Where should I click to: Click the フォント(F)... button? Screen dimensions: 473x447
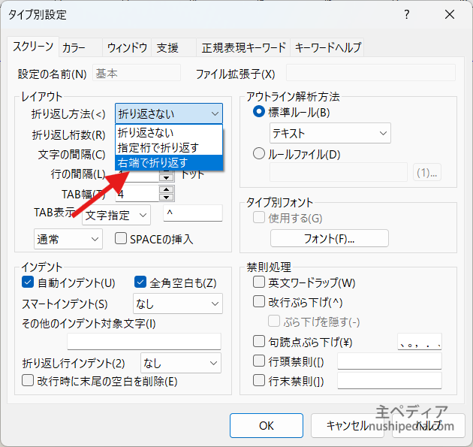pyautogui.click(x=329, y=239)
